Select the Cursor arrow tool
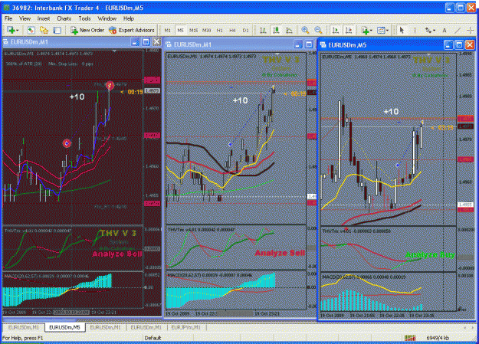This screenshot has height=344, width=479. (x=402, y=30)
